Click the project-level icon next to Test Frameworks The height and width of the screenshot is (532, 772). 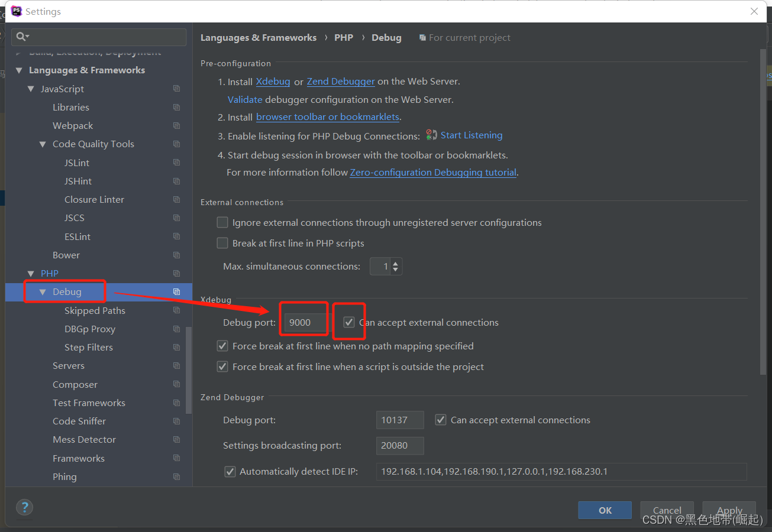pos(176,403)
